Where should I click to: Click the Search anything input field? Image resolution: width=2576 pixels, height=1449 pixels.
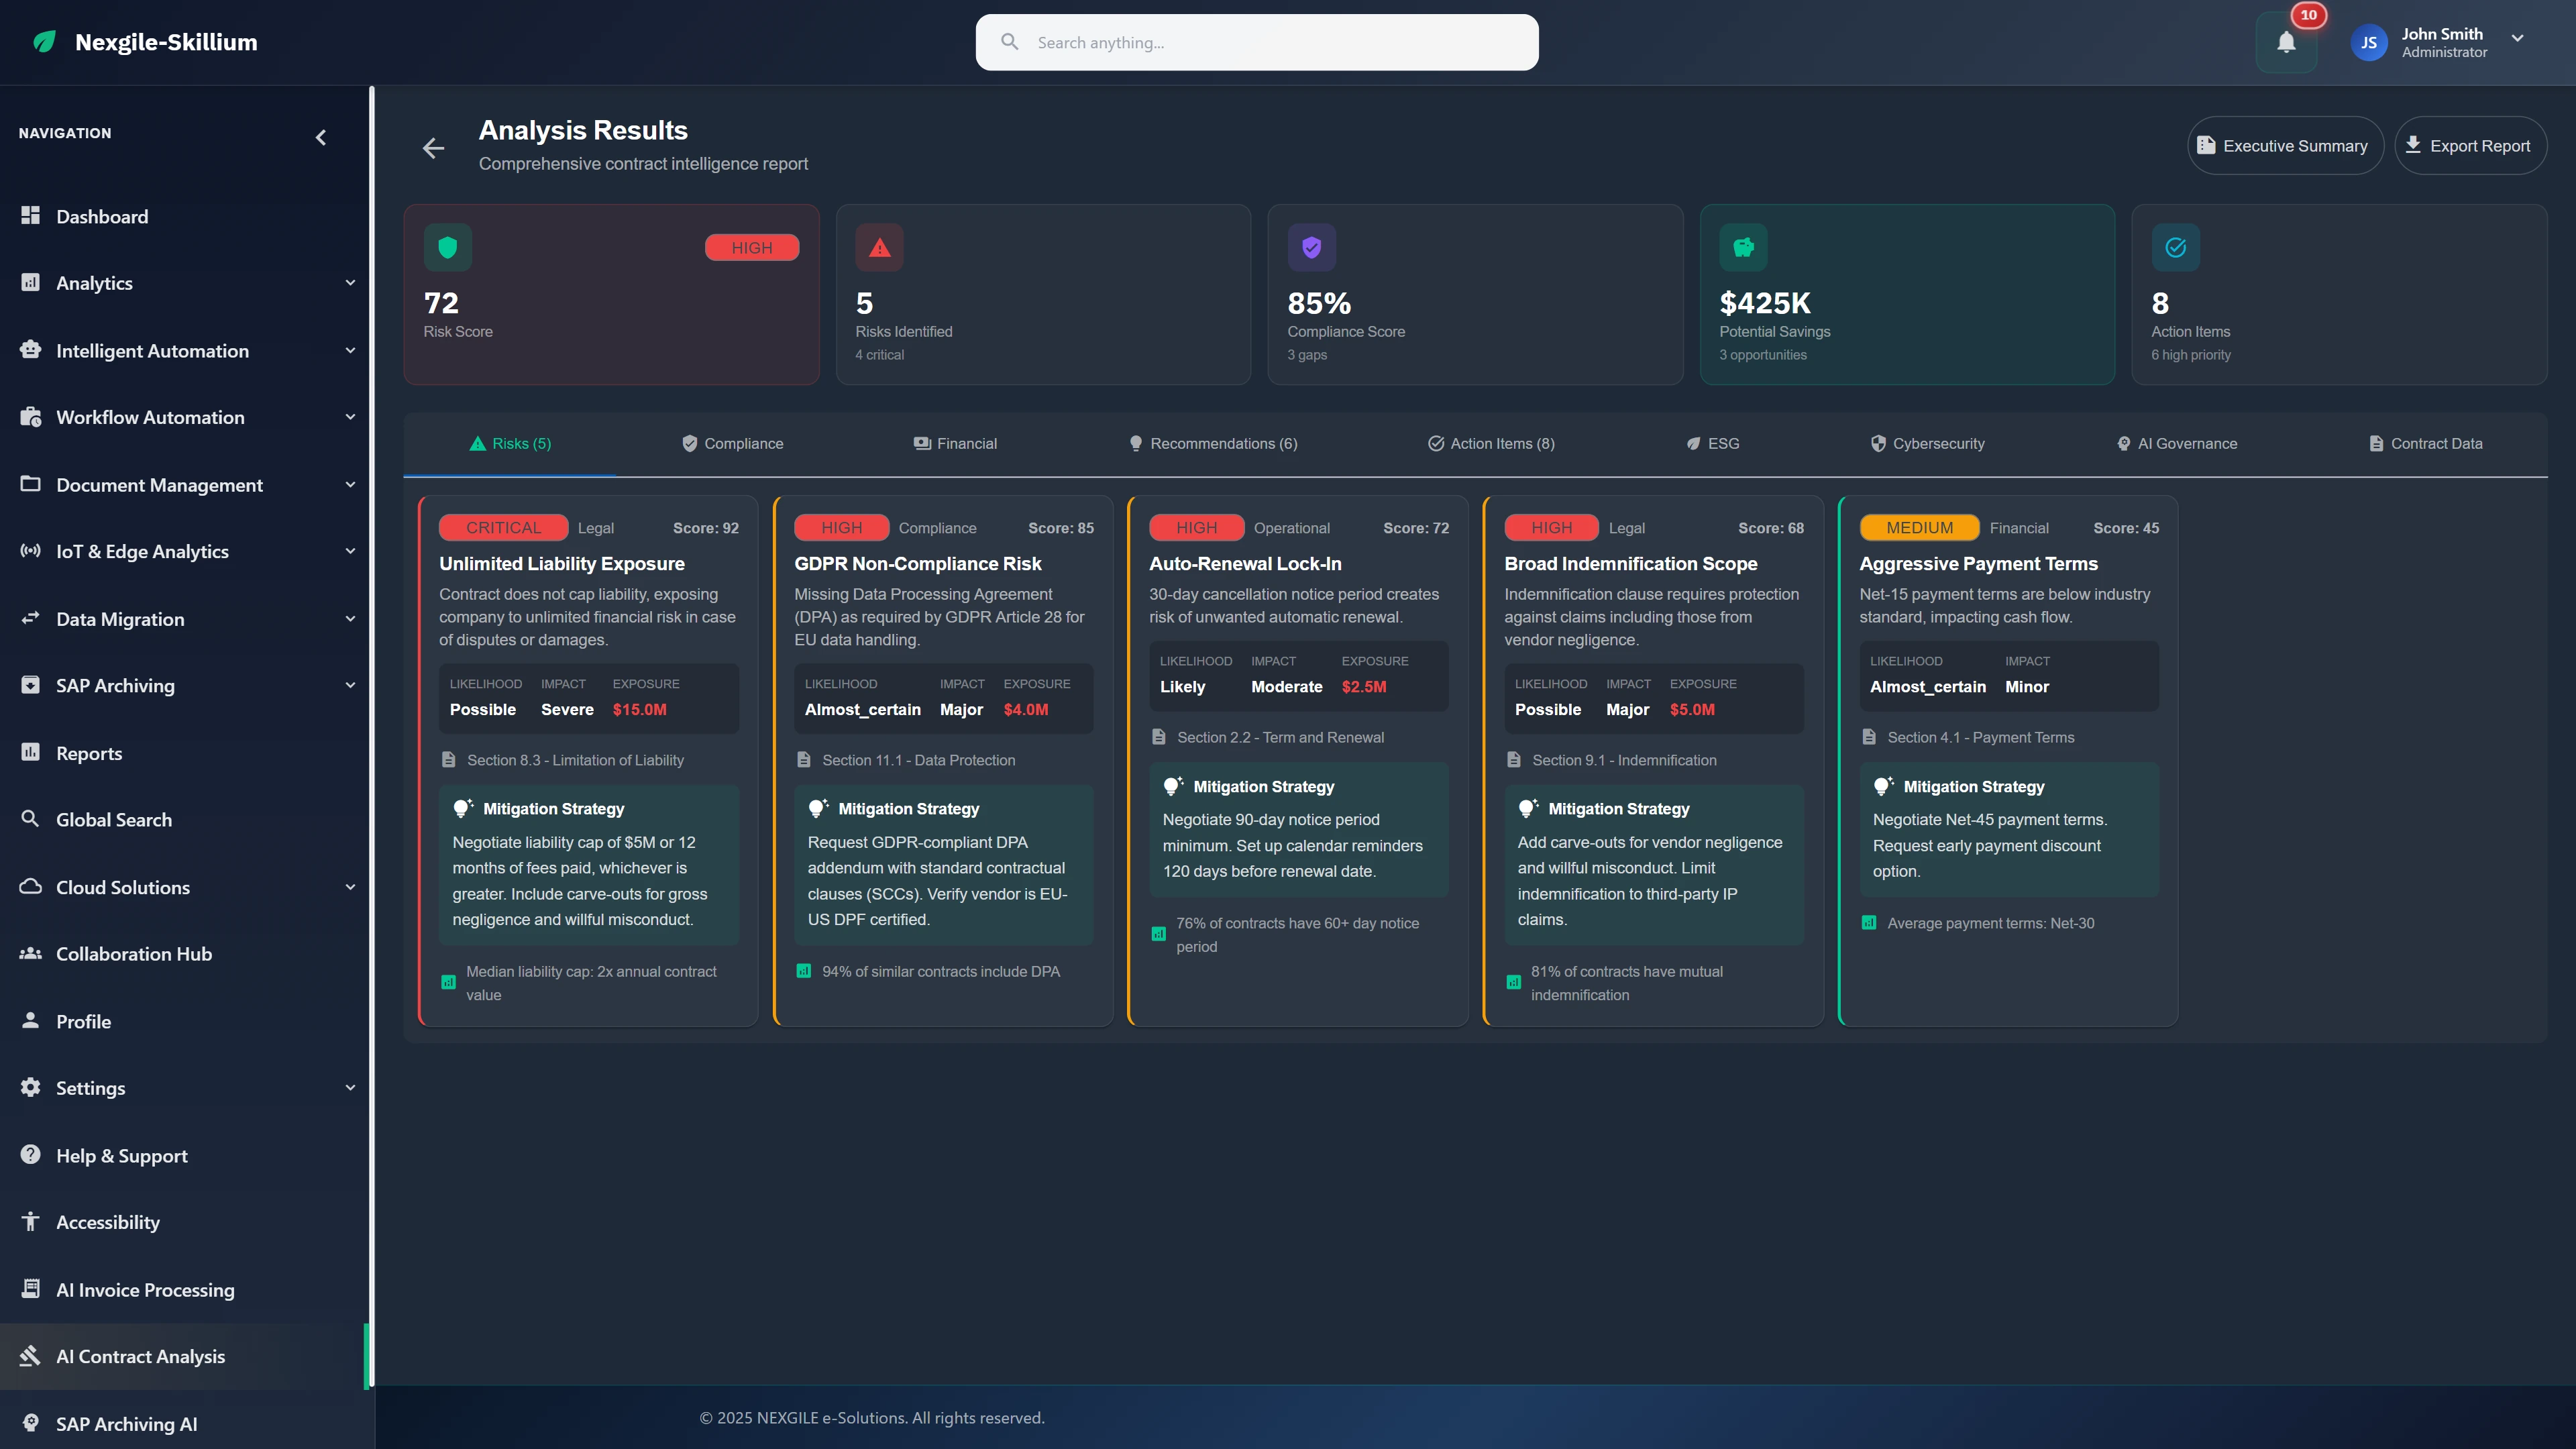(1256, 42)
